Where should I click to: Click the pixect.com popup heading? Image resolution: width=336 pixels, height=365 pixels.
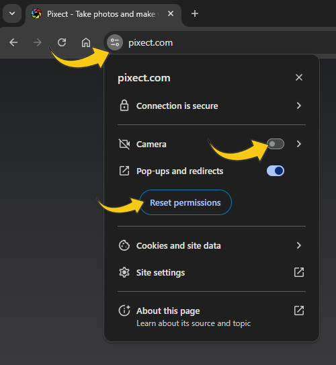(144, 78)
